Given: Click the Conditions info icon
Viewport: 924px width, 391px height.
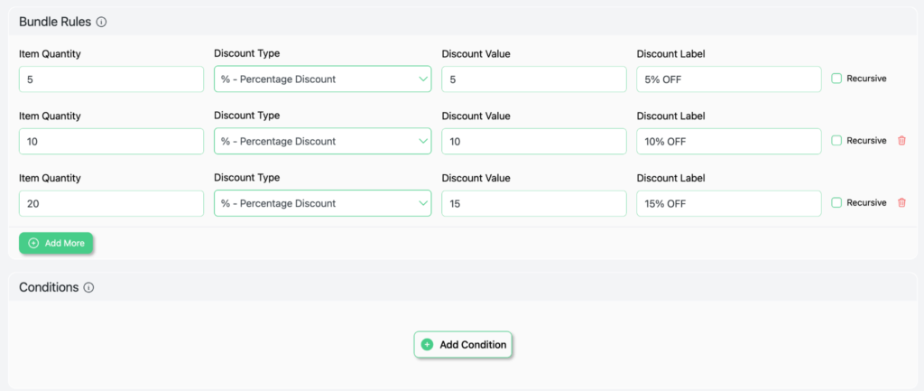Looking at the screenshot, I should 88,287.
